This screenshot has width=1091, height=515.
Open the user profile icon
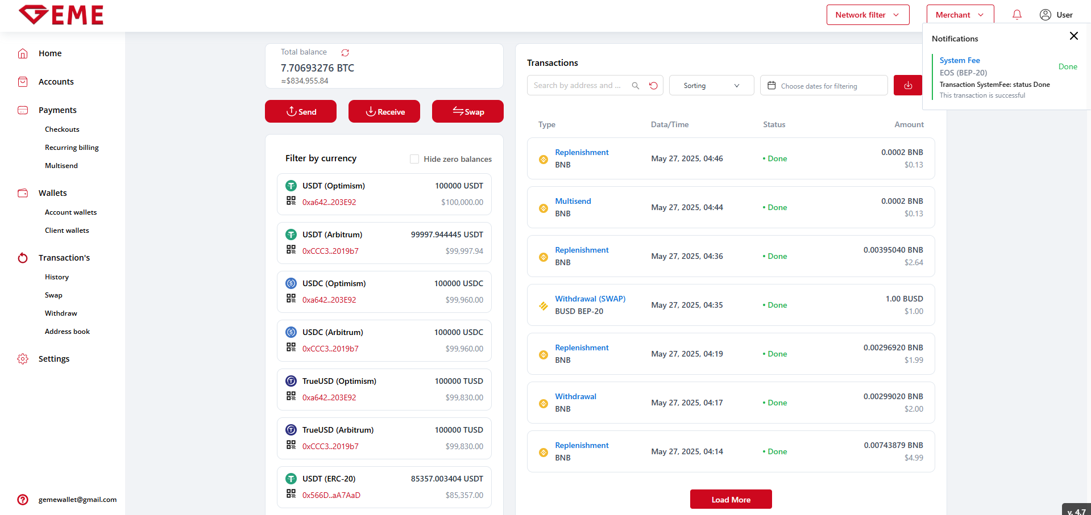tap(1045, 15)
